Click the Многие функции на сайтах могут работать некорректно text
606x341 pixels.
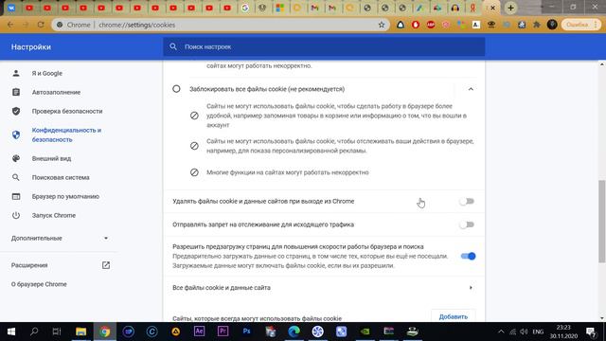click(x=287, y=172)
